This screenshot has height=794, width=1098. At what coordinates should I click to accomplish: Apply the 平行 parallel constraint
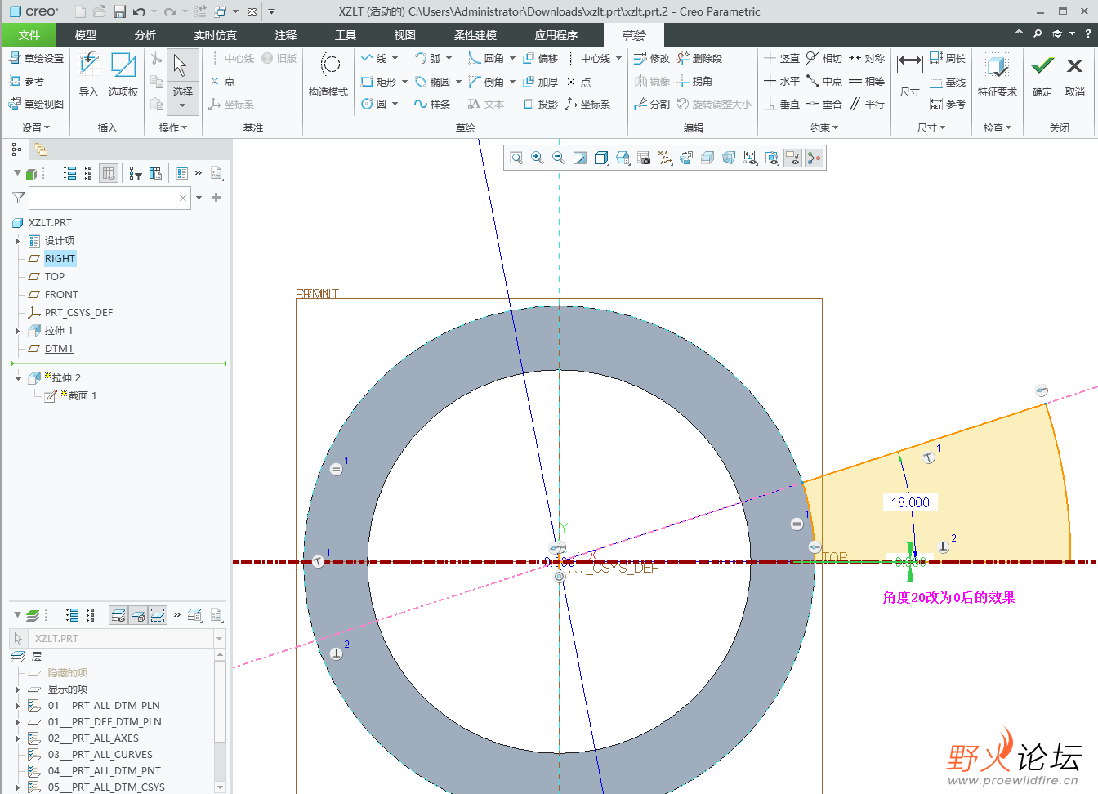click(867, 105)
